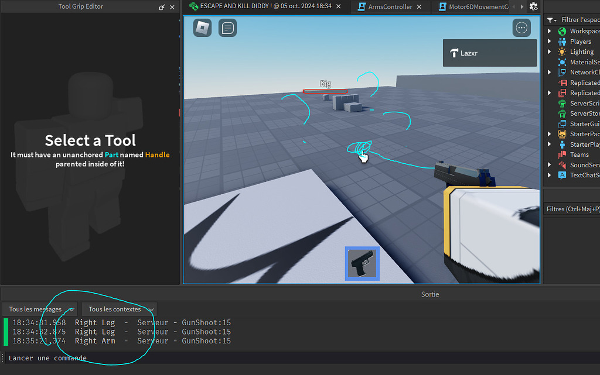Open the Studio settings gear
The height and width of the screenshot is (375, 600).
click(533, 6)
